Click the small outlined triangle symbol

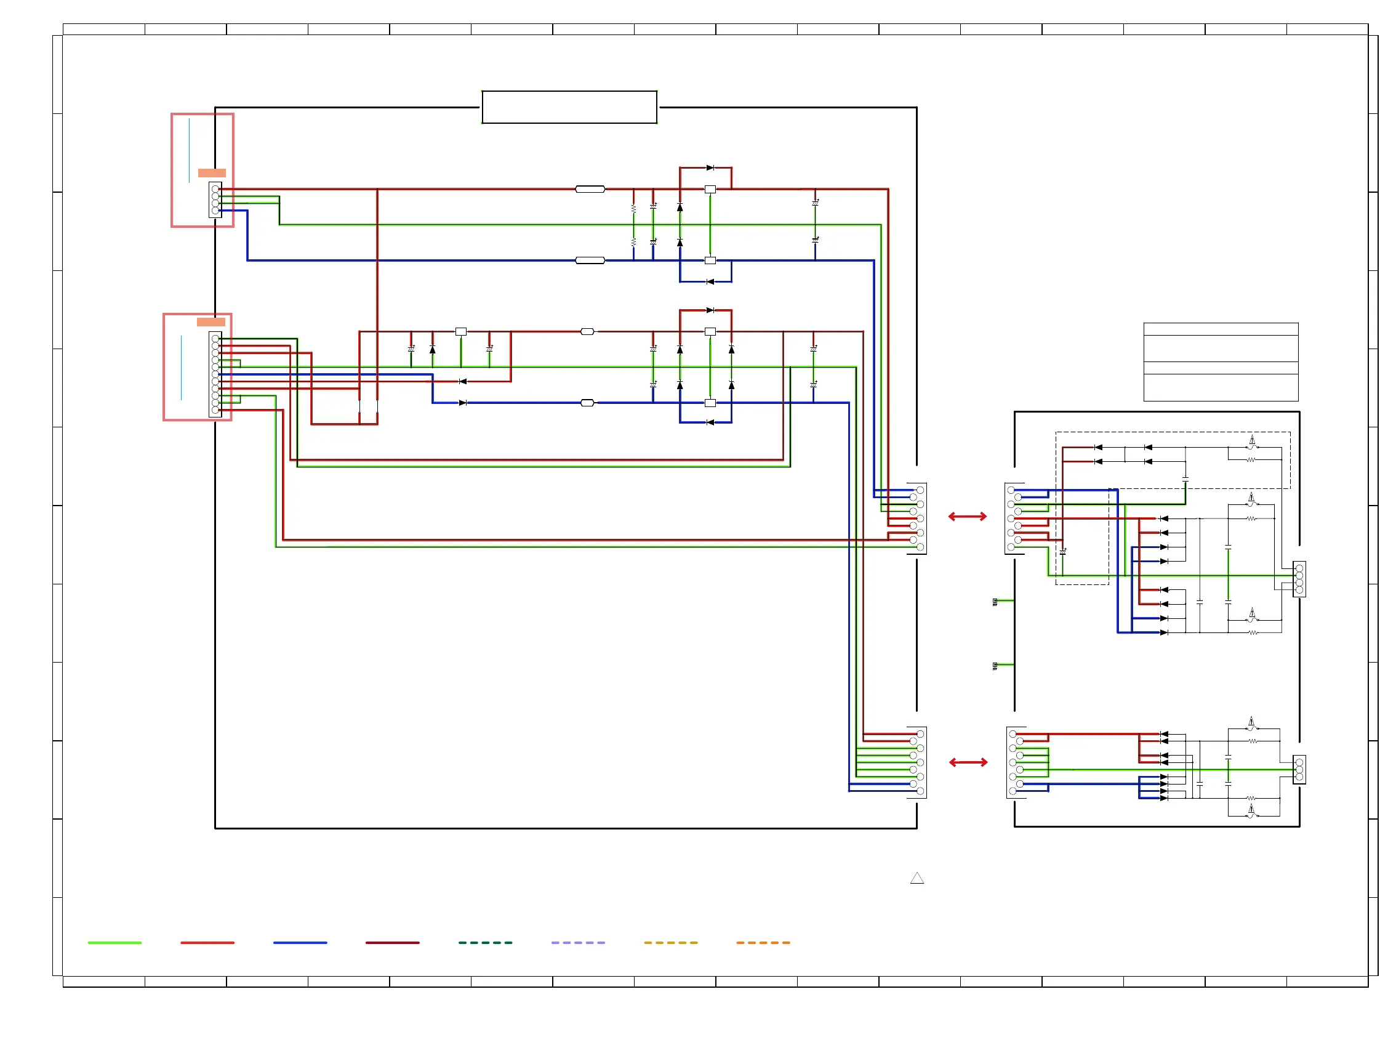[x=917, y=878]
